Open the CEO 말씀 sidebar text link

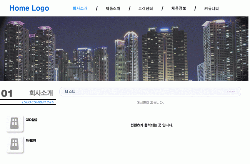(32, 120)
